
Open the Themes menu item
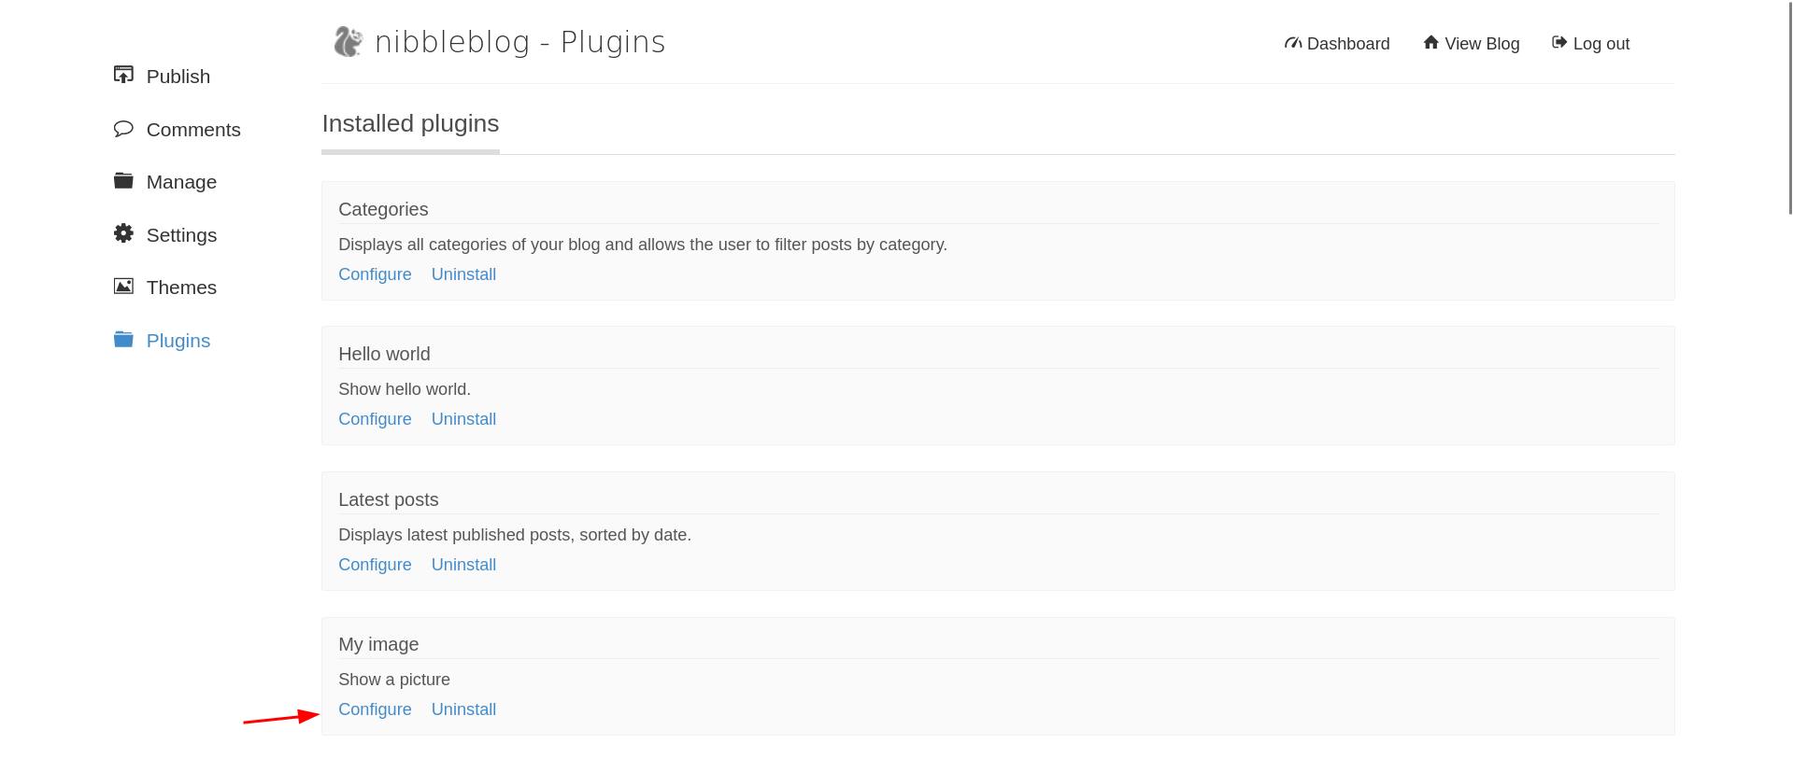pyautogui.click(x=181, y=288)
